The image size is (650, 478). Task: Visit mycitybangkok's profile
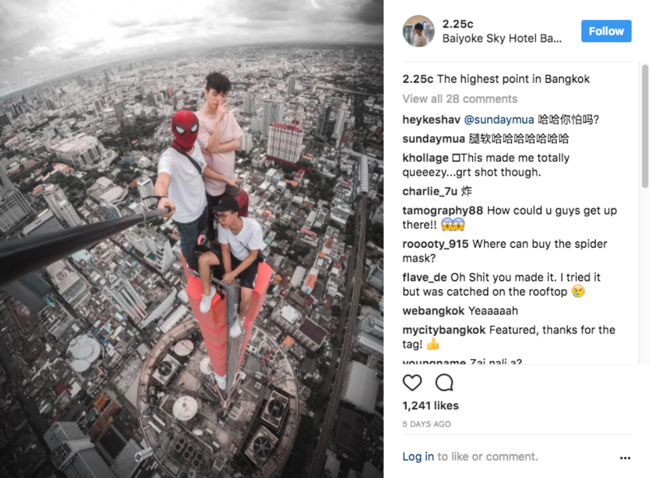coord(444,330)
